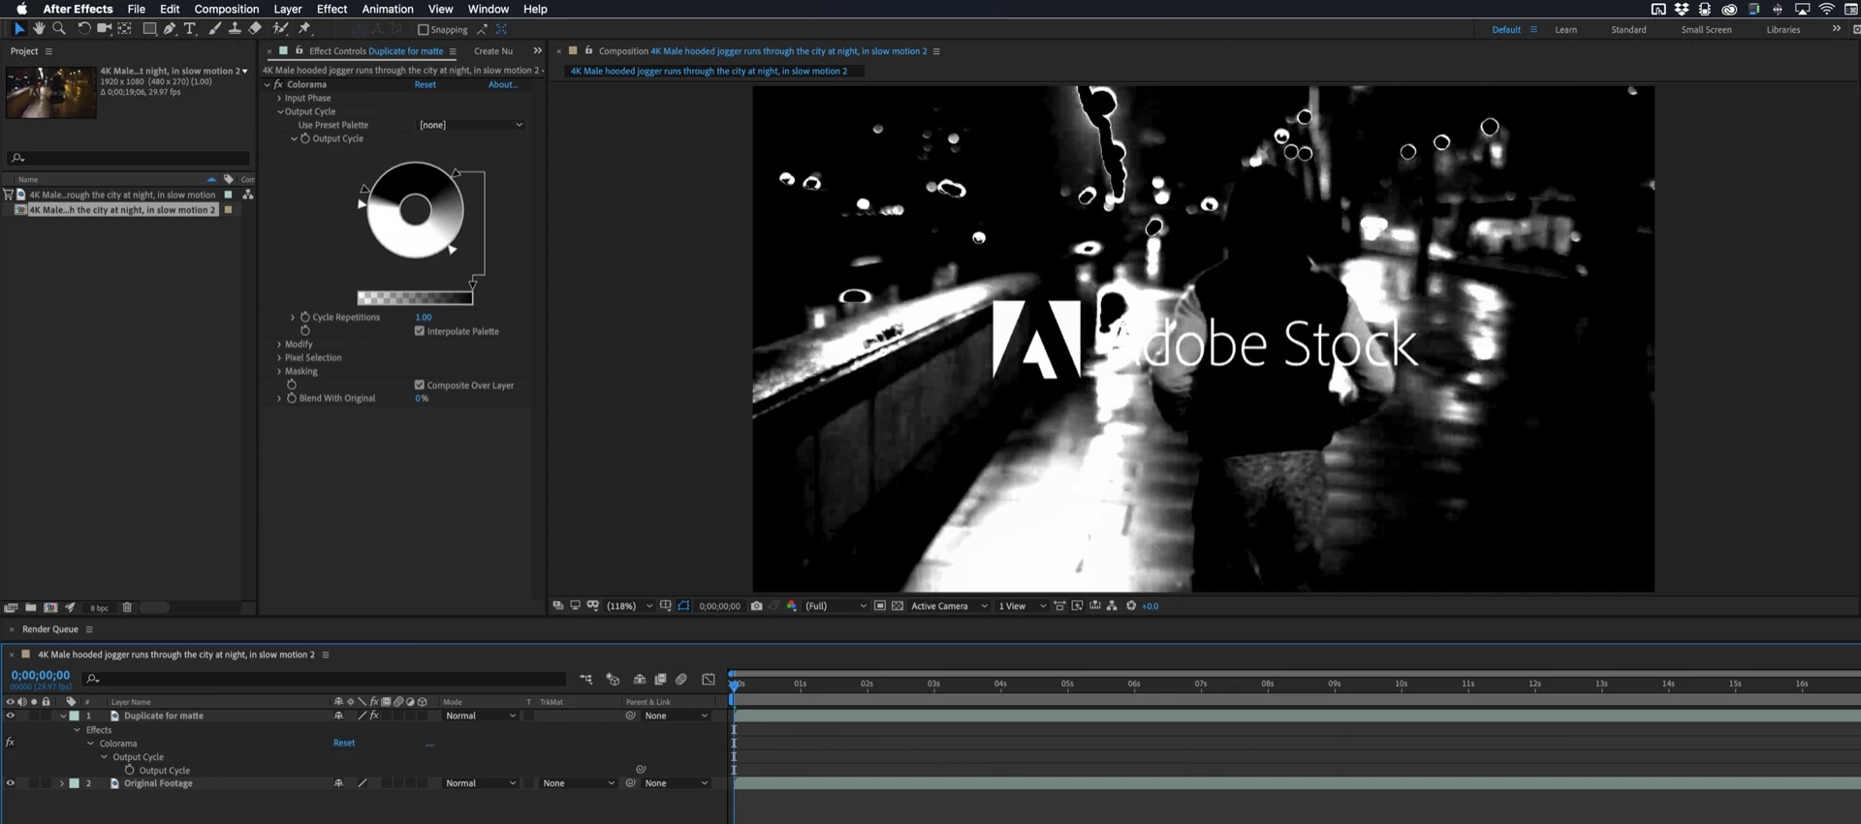Open grid and guide options icon
The height and width of the screenshot is (824, 1861).
(665, 606)
